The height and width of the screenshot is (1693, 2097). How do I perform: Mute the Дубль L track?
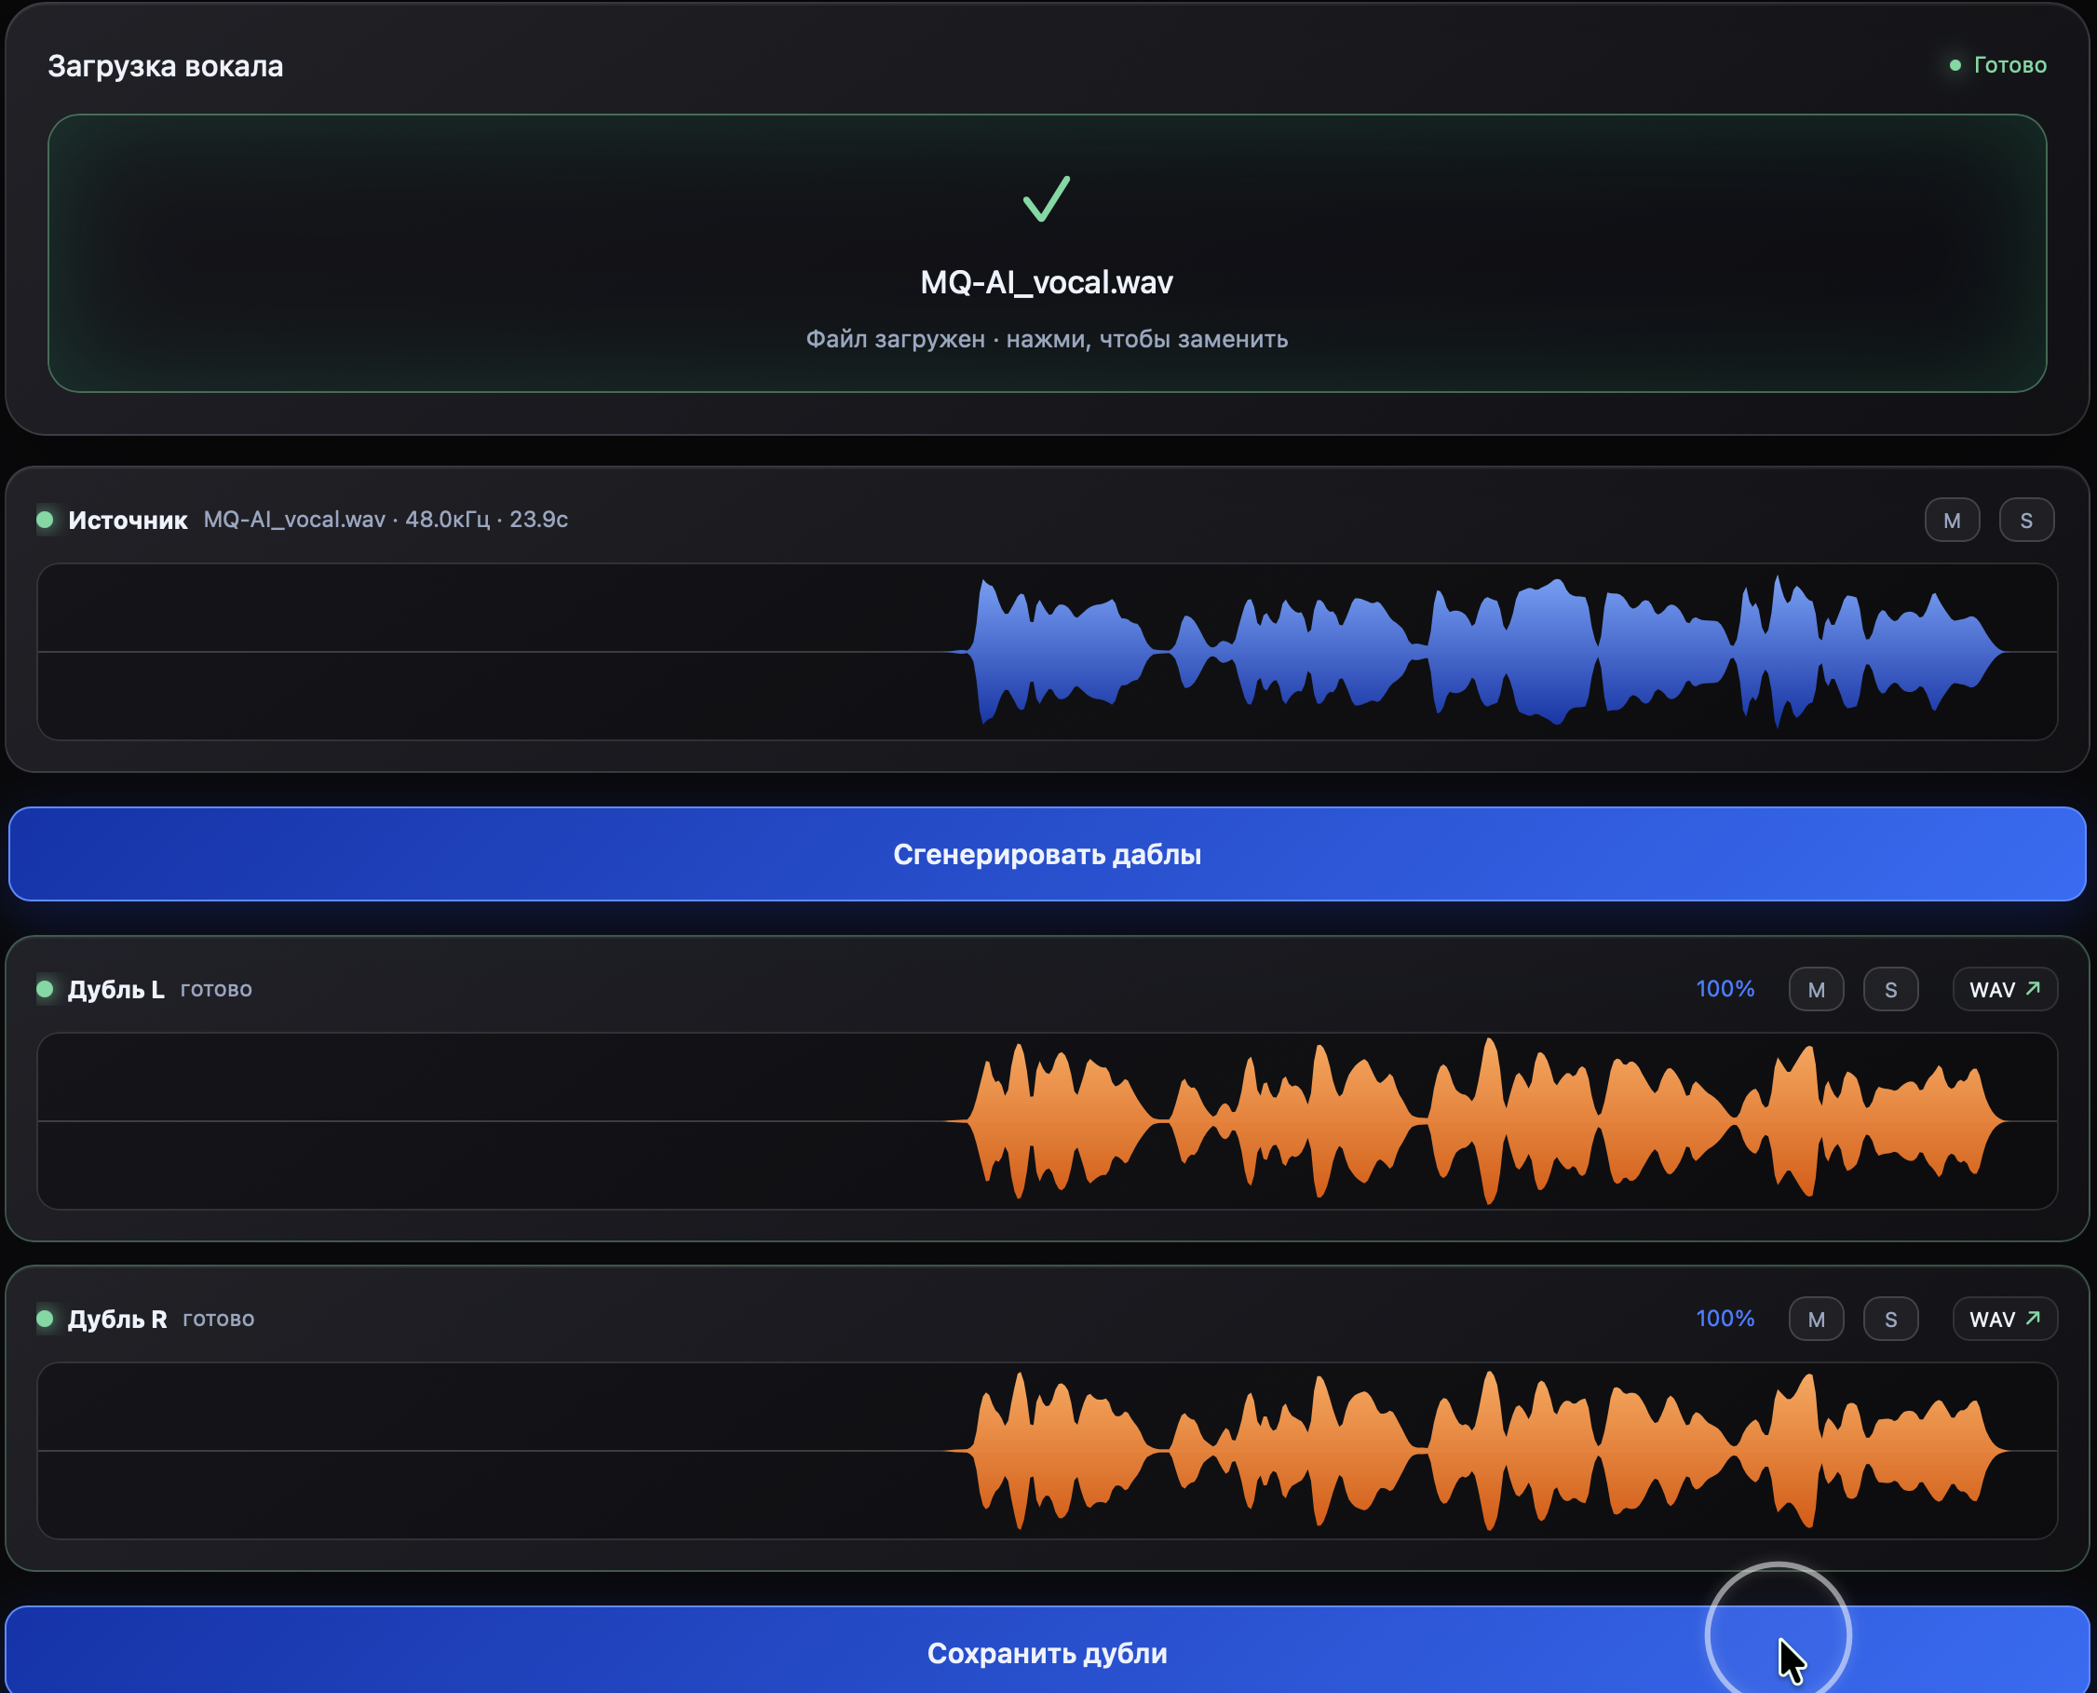click(1816, 989)
